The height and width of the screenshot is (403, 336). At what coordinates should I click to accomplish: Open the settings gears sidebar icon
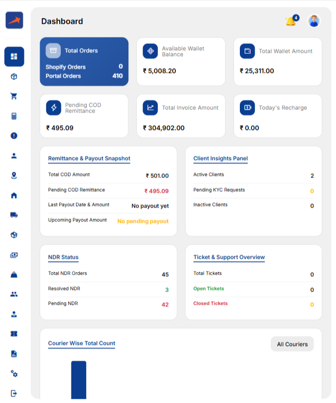tap(14, 373)
